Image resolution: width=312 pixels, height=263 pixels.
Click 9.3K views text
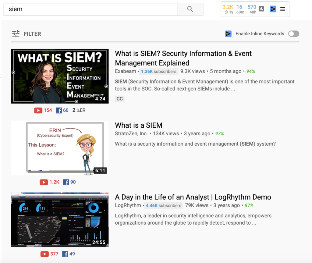pyautogui.click(x=193, y=71)
